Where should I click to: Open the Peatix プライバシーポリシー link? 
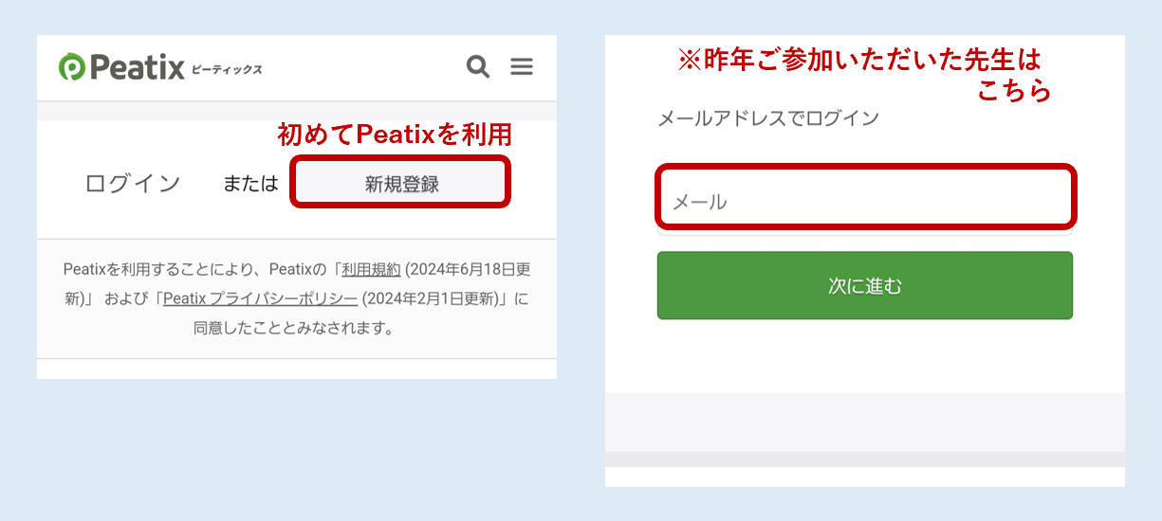[x=260, y=298]
